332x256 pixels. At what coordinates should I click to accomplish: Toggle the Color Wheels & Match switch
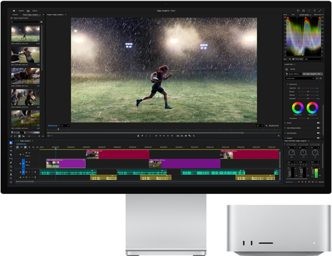(x=318, y=128)
